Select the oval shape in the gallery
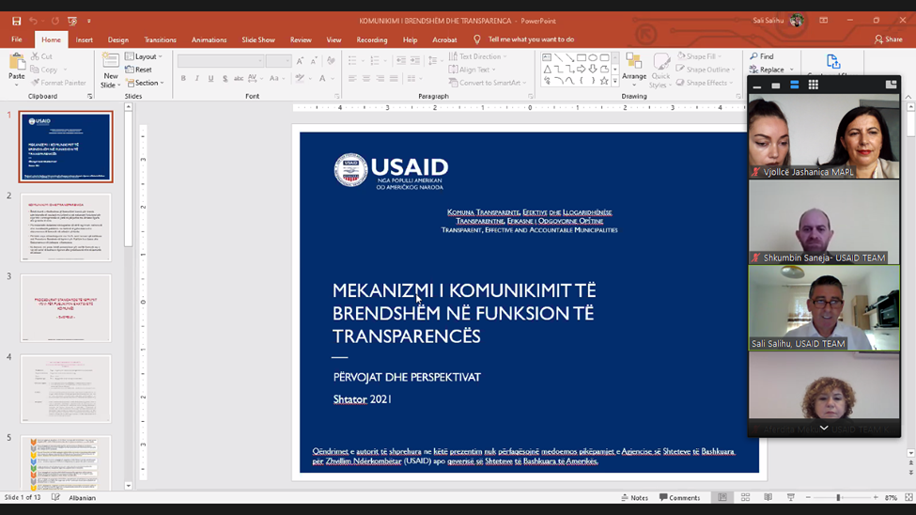916x515 pixels. click(593, 58)
